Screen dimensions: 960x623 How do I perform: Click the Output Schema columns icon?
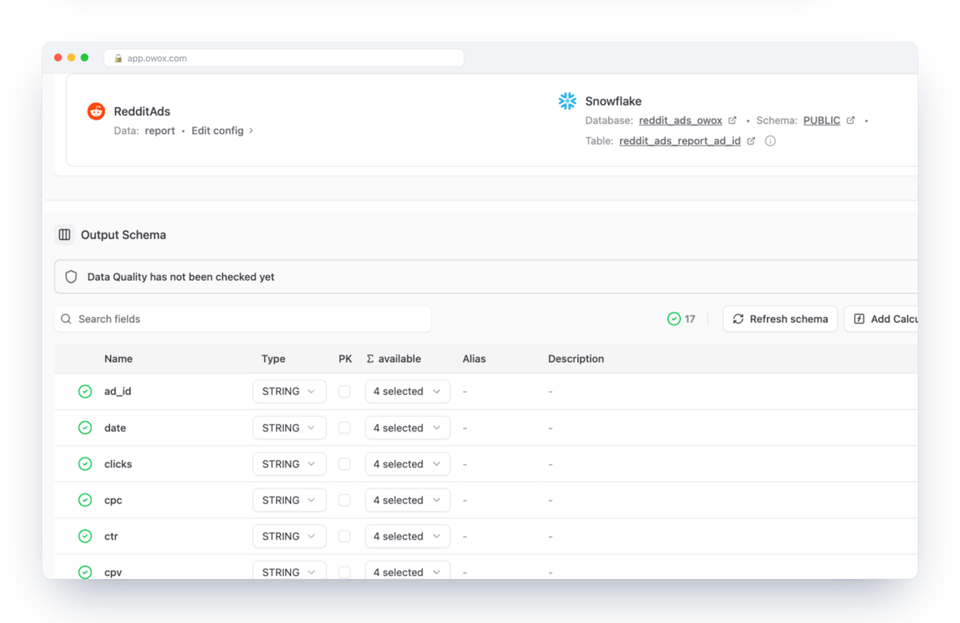pos(64,234)
